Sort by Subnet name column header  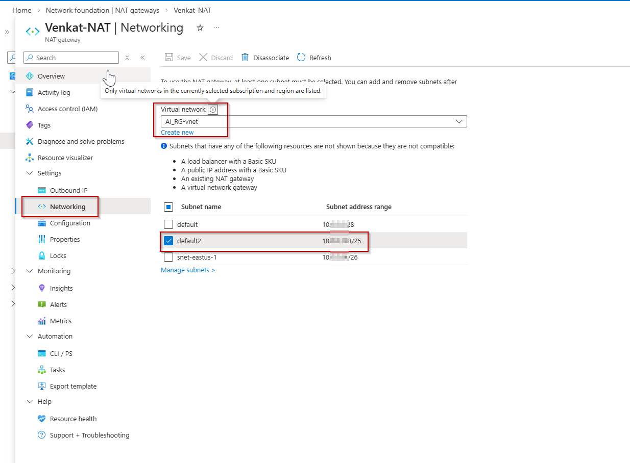[x=201, y=207]
